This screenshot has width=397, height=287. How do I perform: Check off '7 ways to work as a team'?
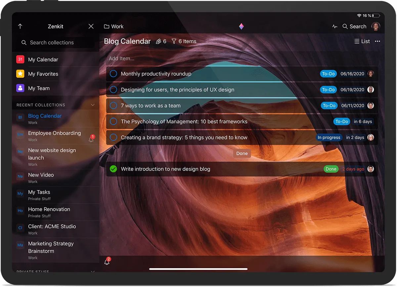[x=113, y=105]
